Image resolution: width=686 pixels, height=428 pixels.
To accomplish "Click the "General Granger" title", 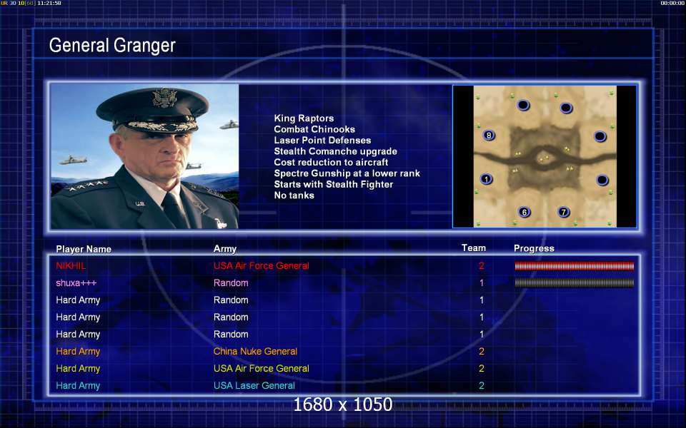I will [x=112, y=46].
